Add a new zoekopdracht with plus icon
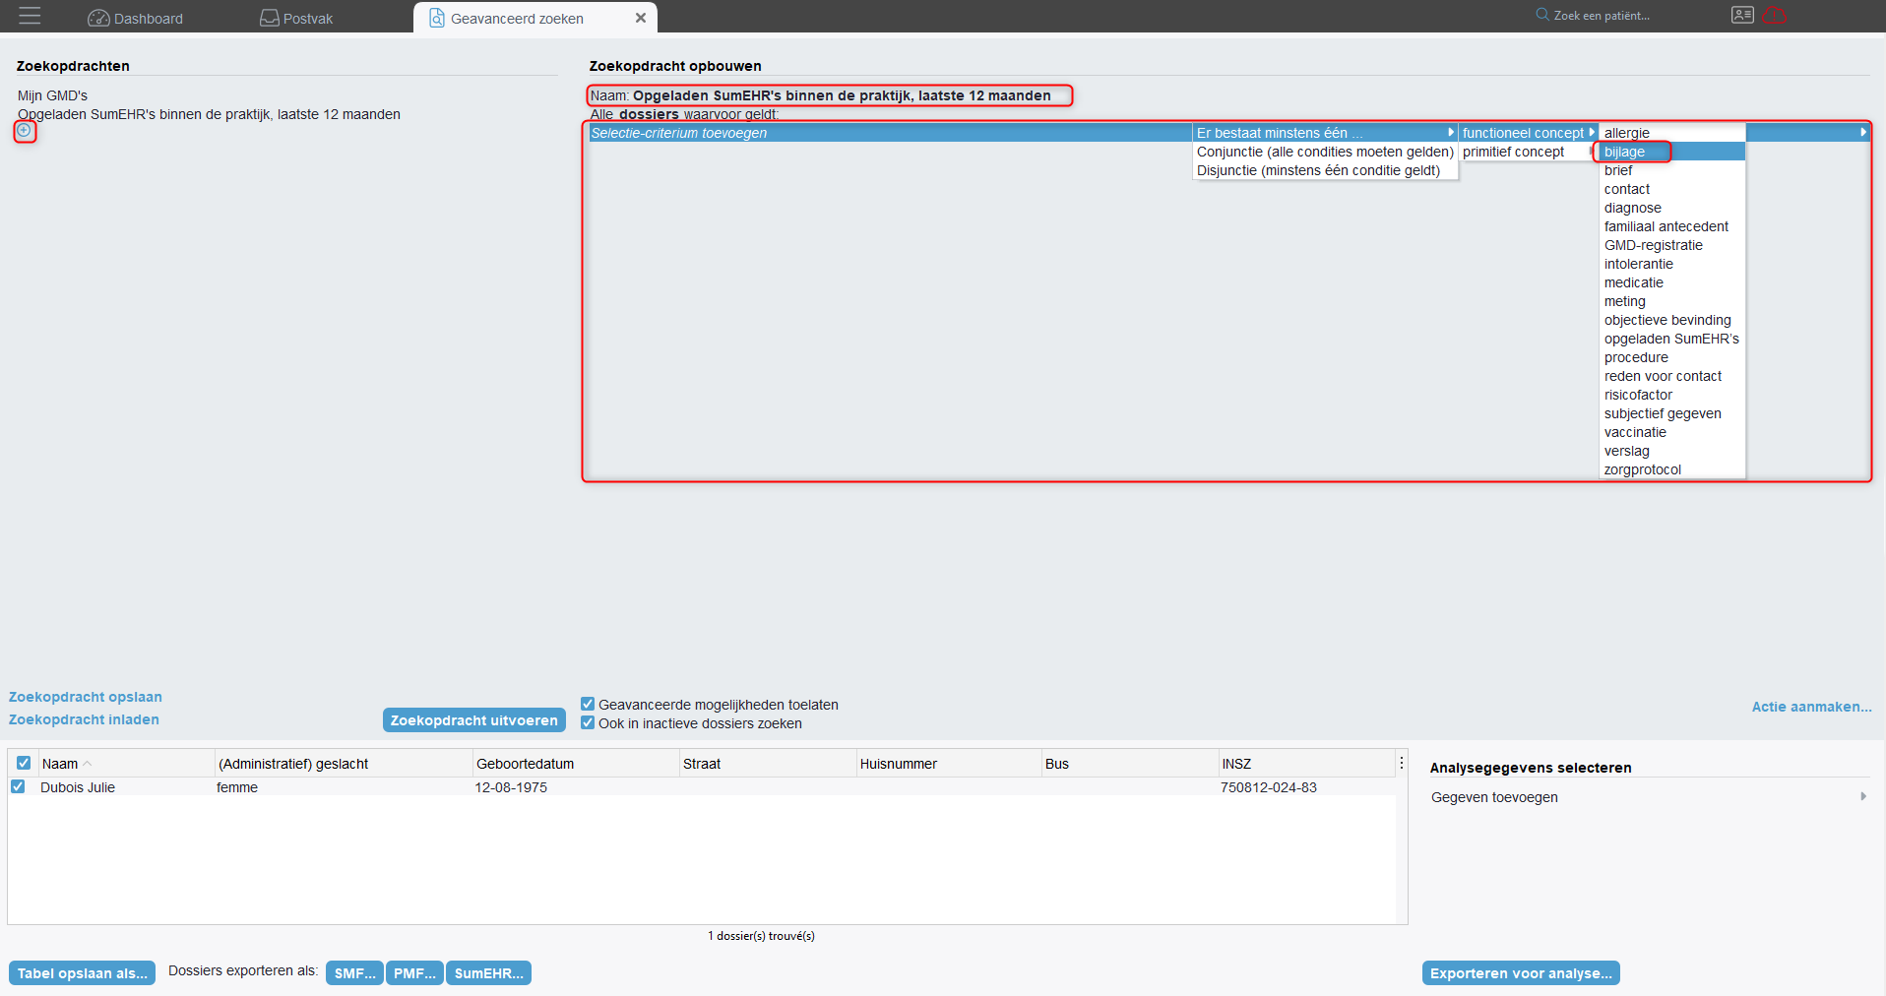The width and height of the screenshot is (1886, 996). [25, 130]
